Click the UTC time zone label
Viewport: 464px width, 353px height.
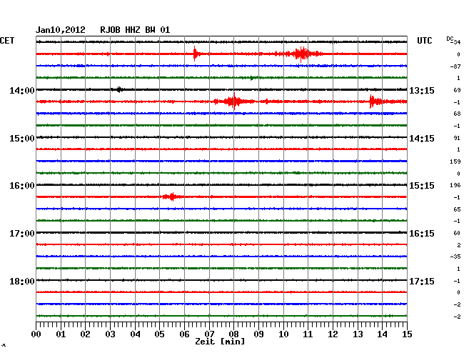tap(425, 41)
